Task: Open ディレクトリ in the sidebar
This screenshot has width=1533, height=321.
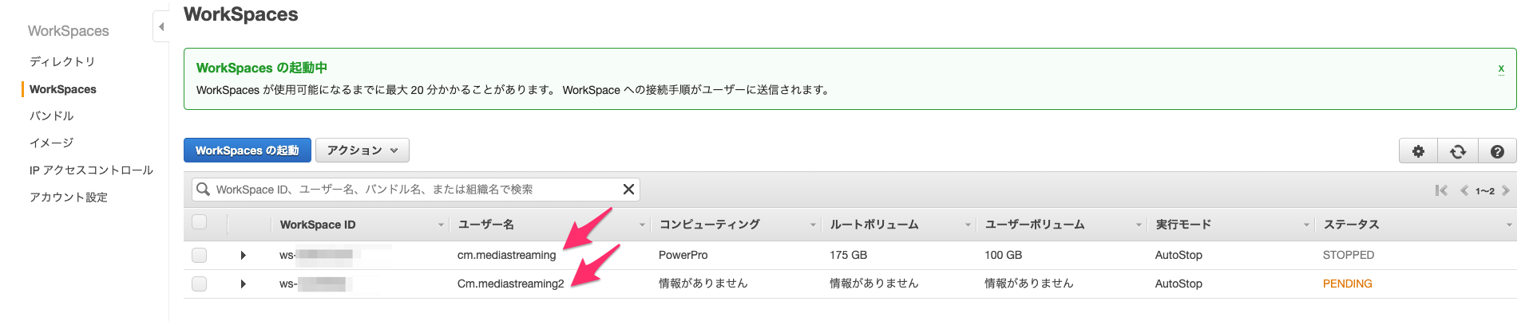Action: (62, 61)
